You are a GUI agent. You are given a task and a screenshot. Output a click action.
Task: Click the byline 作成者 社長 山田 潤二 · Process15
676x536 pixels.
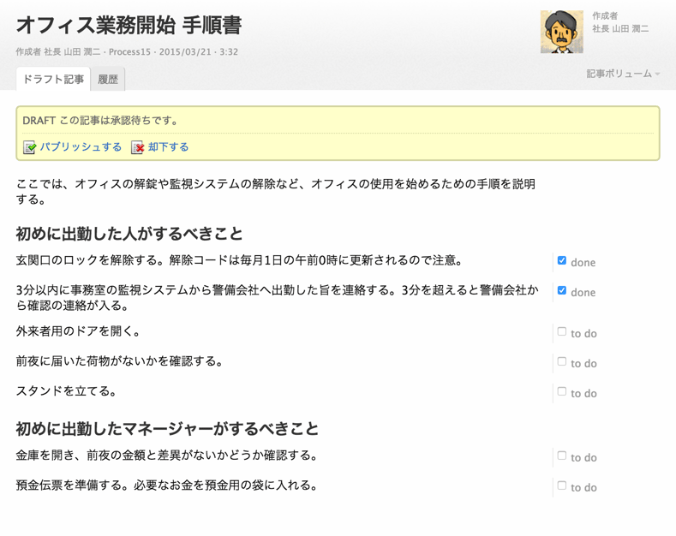coord(84,51)
